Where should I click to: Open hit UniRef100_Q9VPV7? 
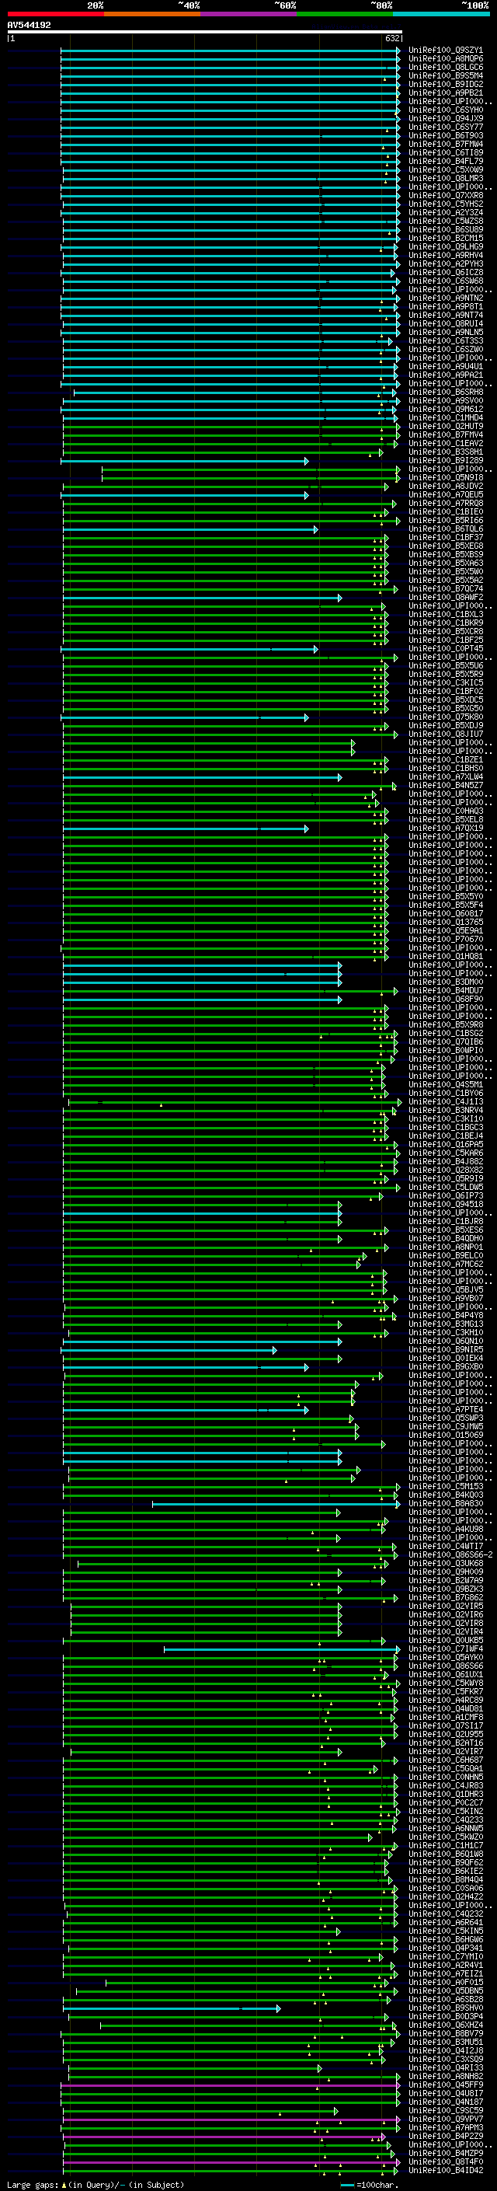click(x=445, y=2118)
